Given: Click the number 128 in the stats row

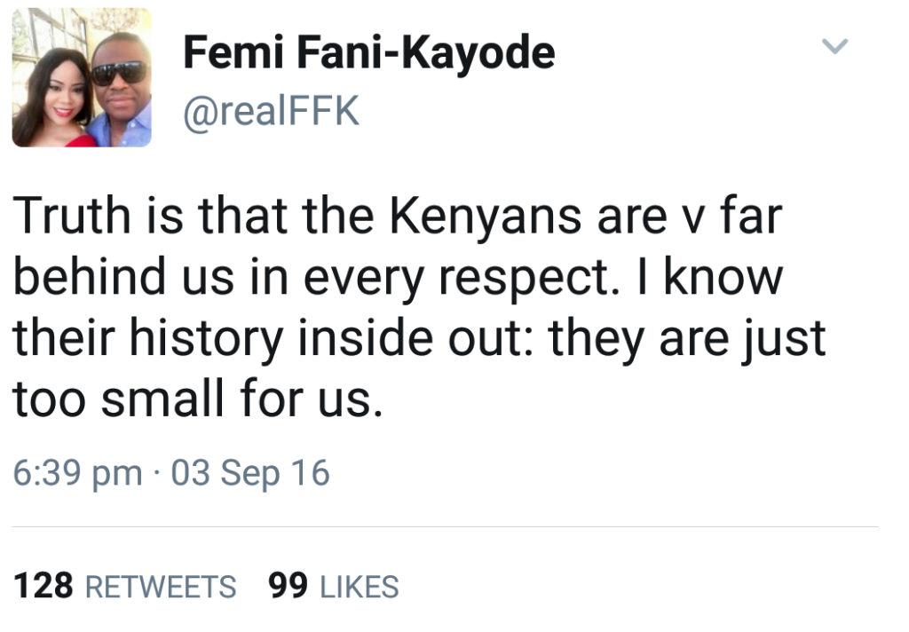Looking at the screenshot, I should pyautogui.click(x=43, y=587).
